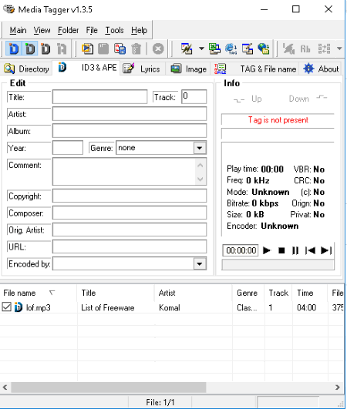Click the playback progress bar
Image resolution: width=347 pixels, height=409 pixels.
click(278, 264)
